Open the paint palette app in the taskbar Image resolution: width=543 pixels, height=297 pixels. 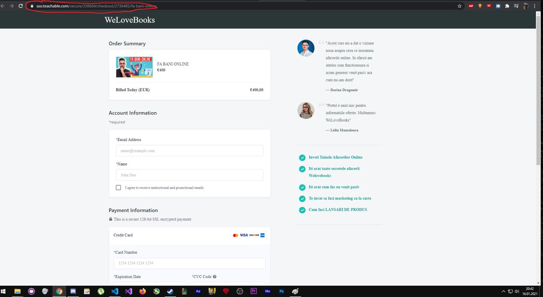(295, 292)
